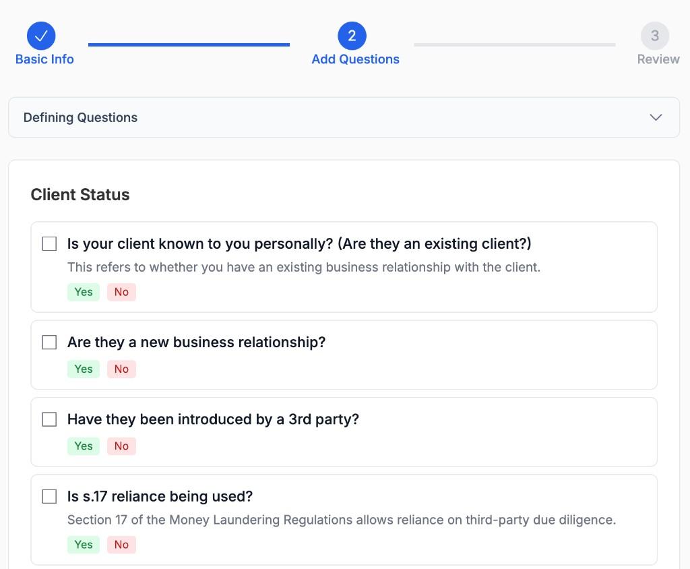The image size is (690, 569).
Task: Click the Section 17 Money Laundering Regulations description
Action: coord(342,520)
